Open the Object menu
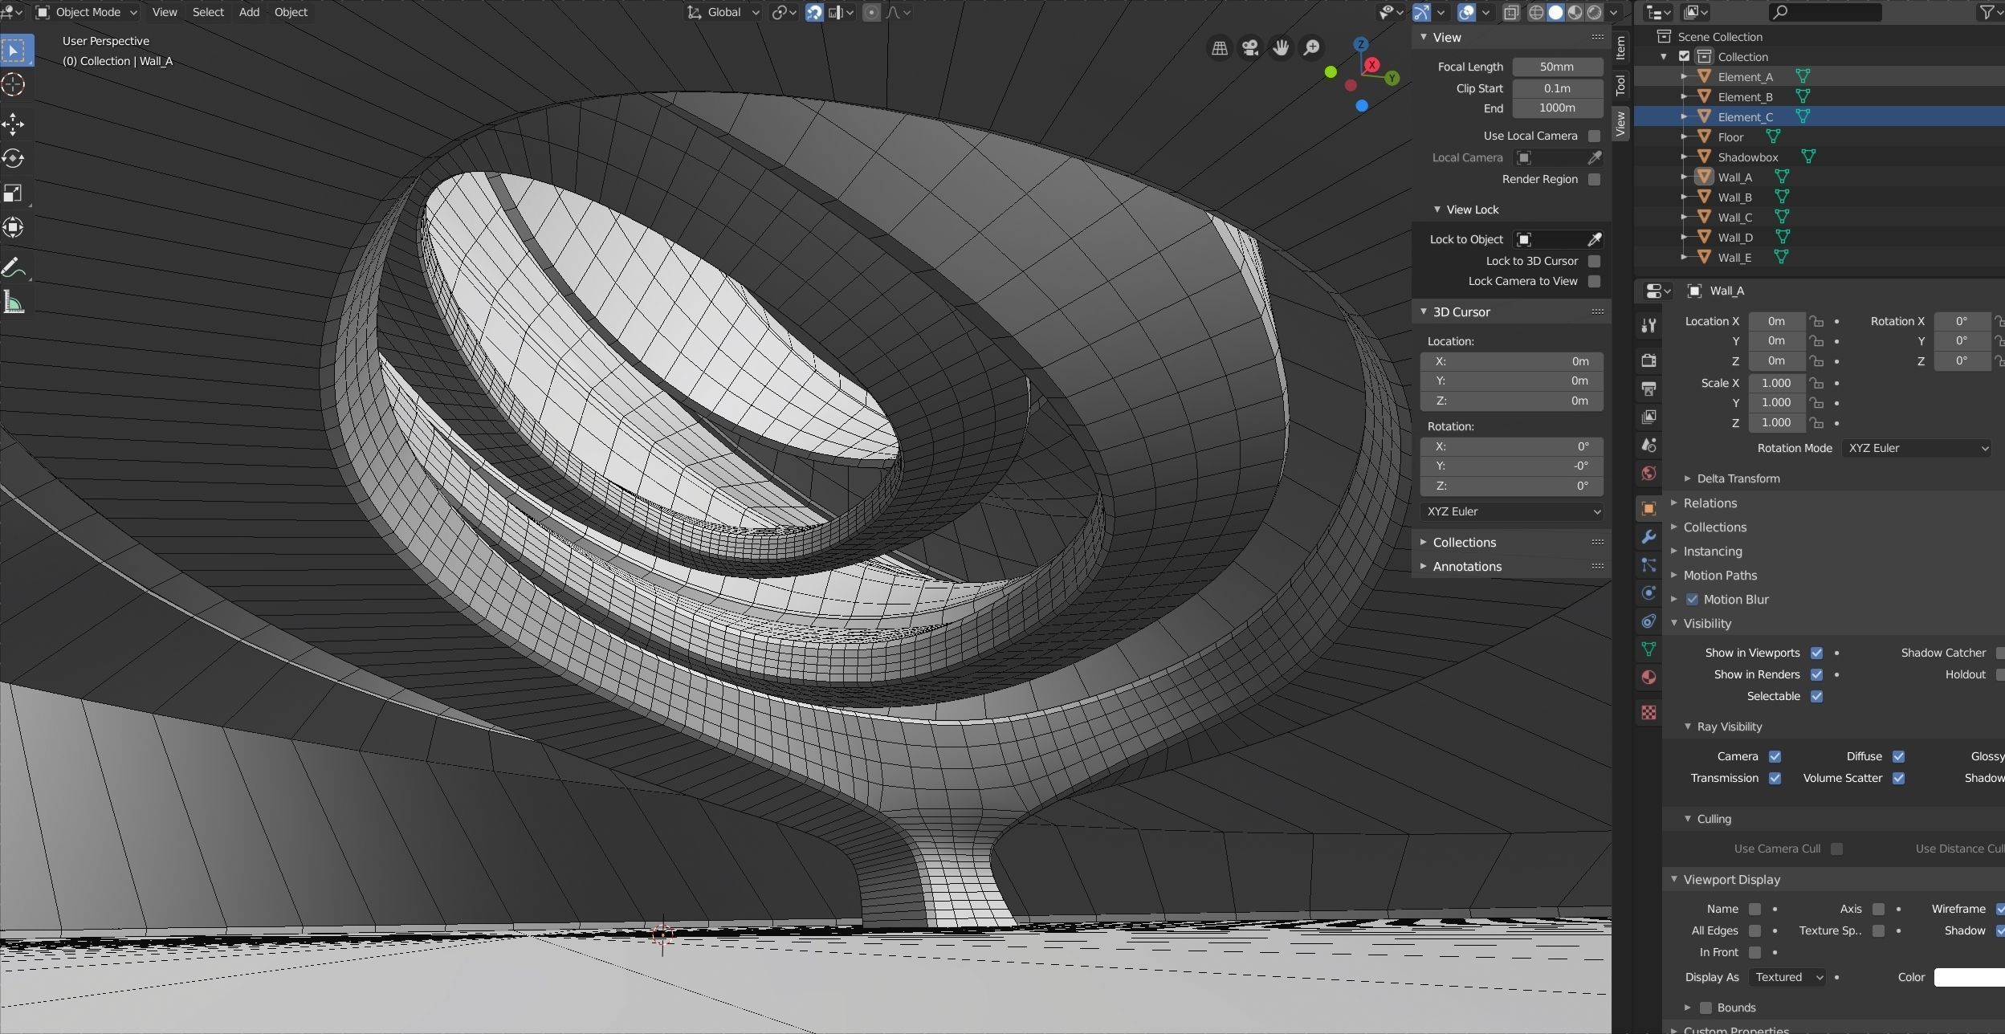 291,12
